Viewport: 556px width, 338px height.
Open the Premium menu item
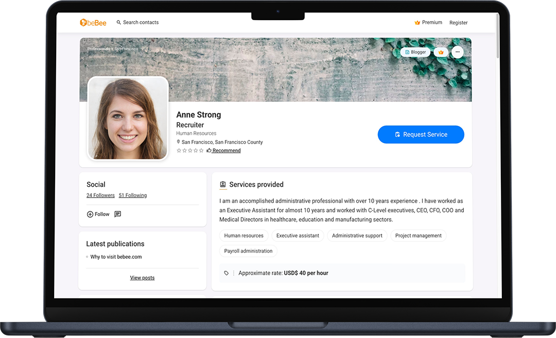pos(428,23)
